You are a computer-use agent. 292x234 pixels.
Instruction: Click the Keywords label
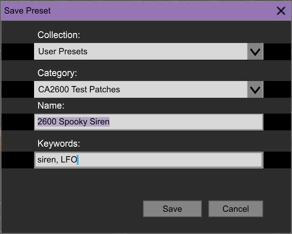tap(59, 143)
